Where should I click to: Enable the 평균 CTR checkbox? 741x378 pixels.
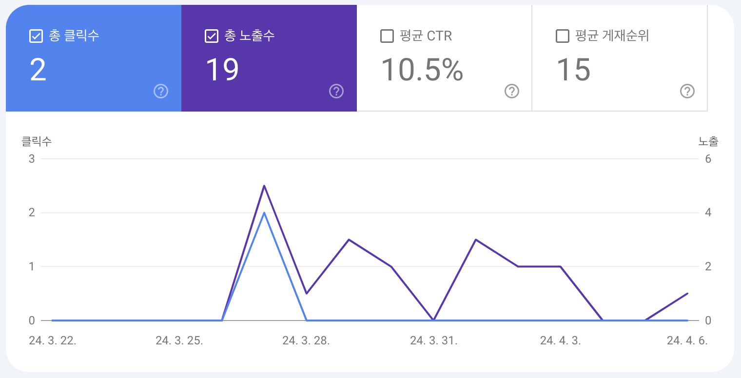[x=387, y=36]
